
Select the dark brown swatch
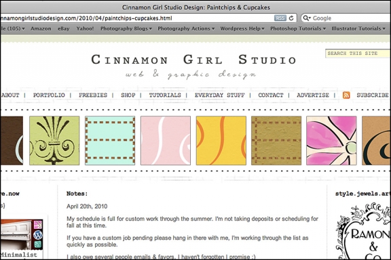pos(12,140)
